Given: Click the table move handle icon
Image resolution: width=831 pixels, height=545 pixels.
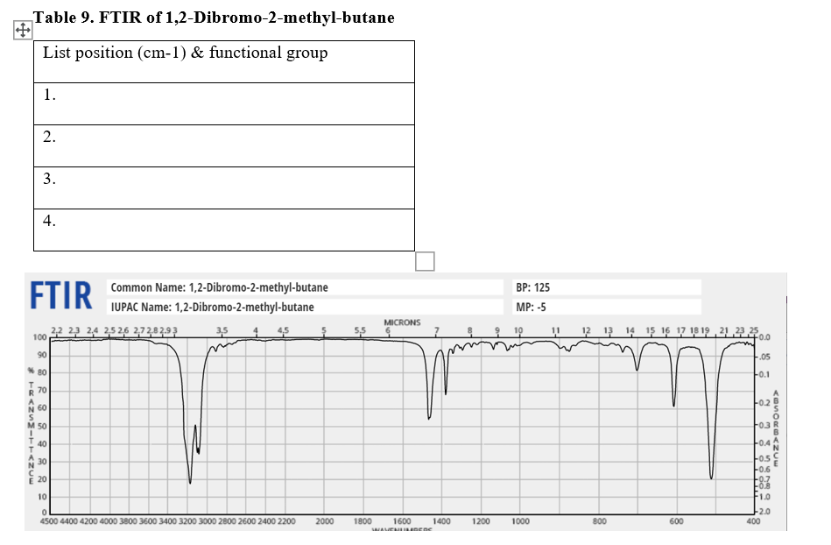Looking at the screenshot, I should [21, 29].
